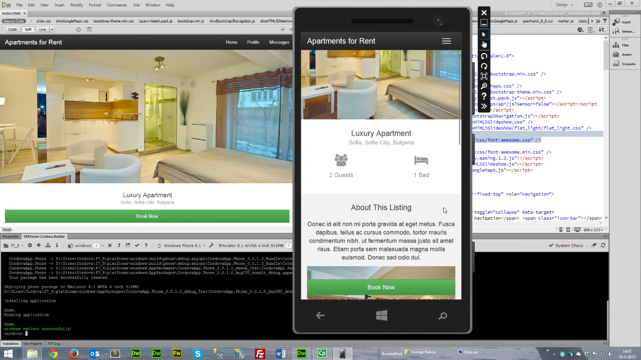Click the question mark icon in Cordova Builder

click(x=146, y=245)
